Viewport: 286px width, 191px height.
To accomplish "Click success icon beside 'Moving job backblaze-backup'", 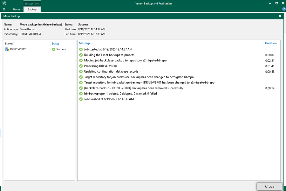I will (x=81, y=60).
